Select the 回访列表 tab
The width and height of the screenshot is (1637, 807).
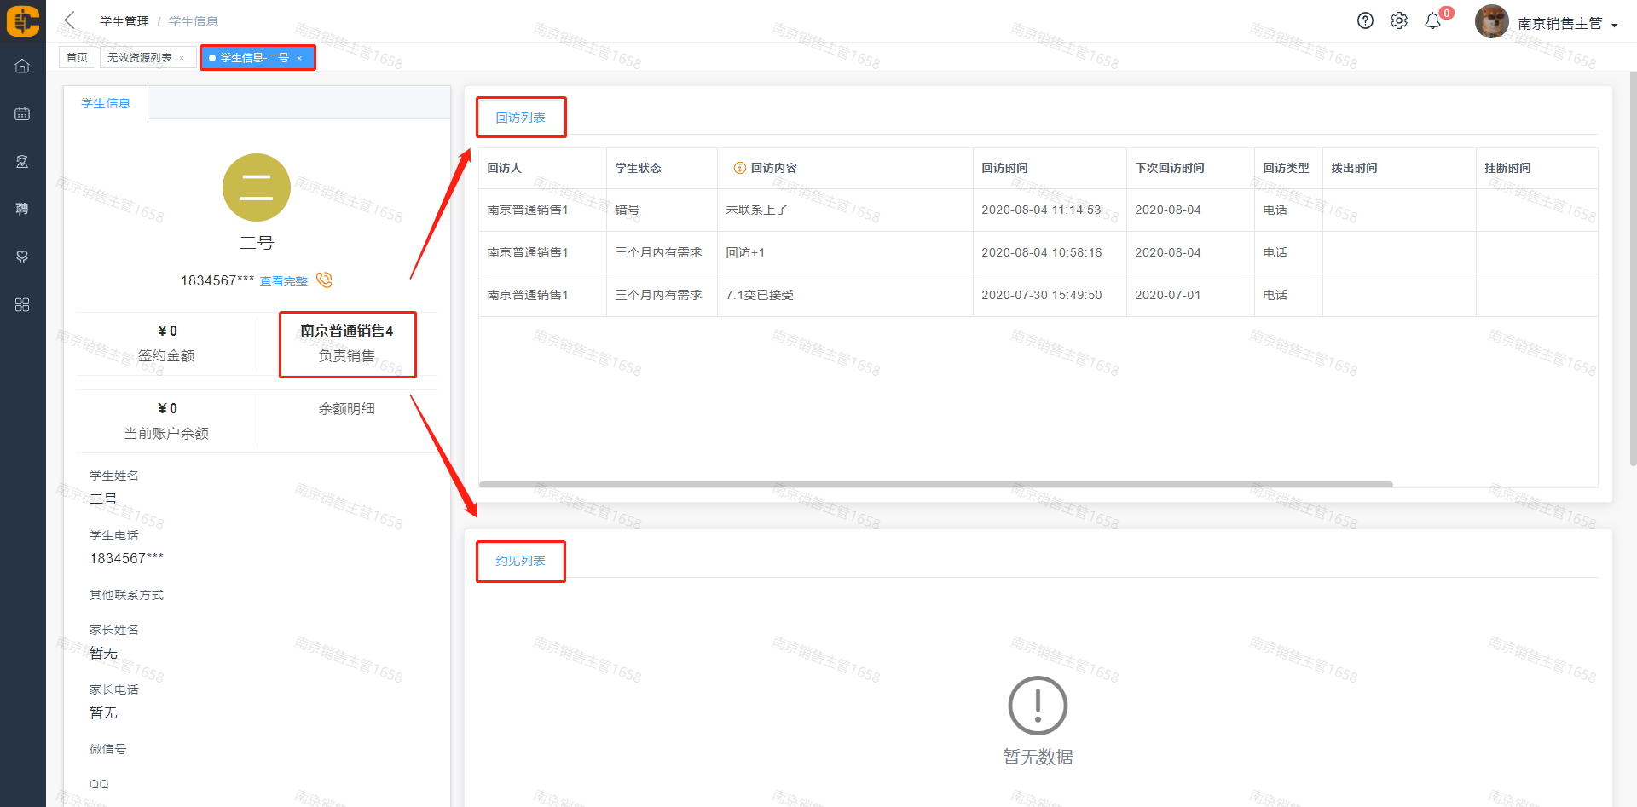pos(520,118)
